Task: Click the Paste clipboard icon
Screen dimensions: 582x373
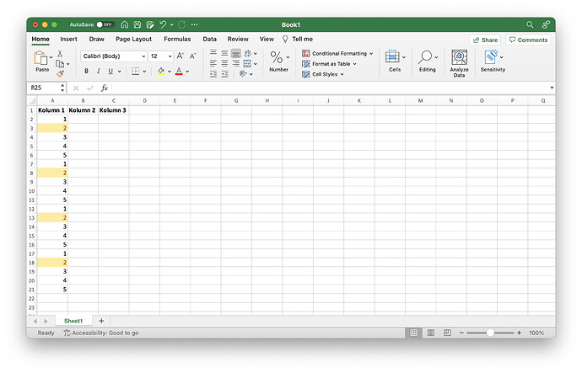Action: coord(40,58)
